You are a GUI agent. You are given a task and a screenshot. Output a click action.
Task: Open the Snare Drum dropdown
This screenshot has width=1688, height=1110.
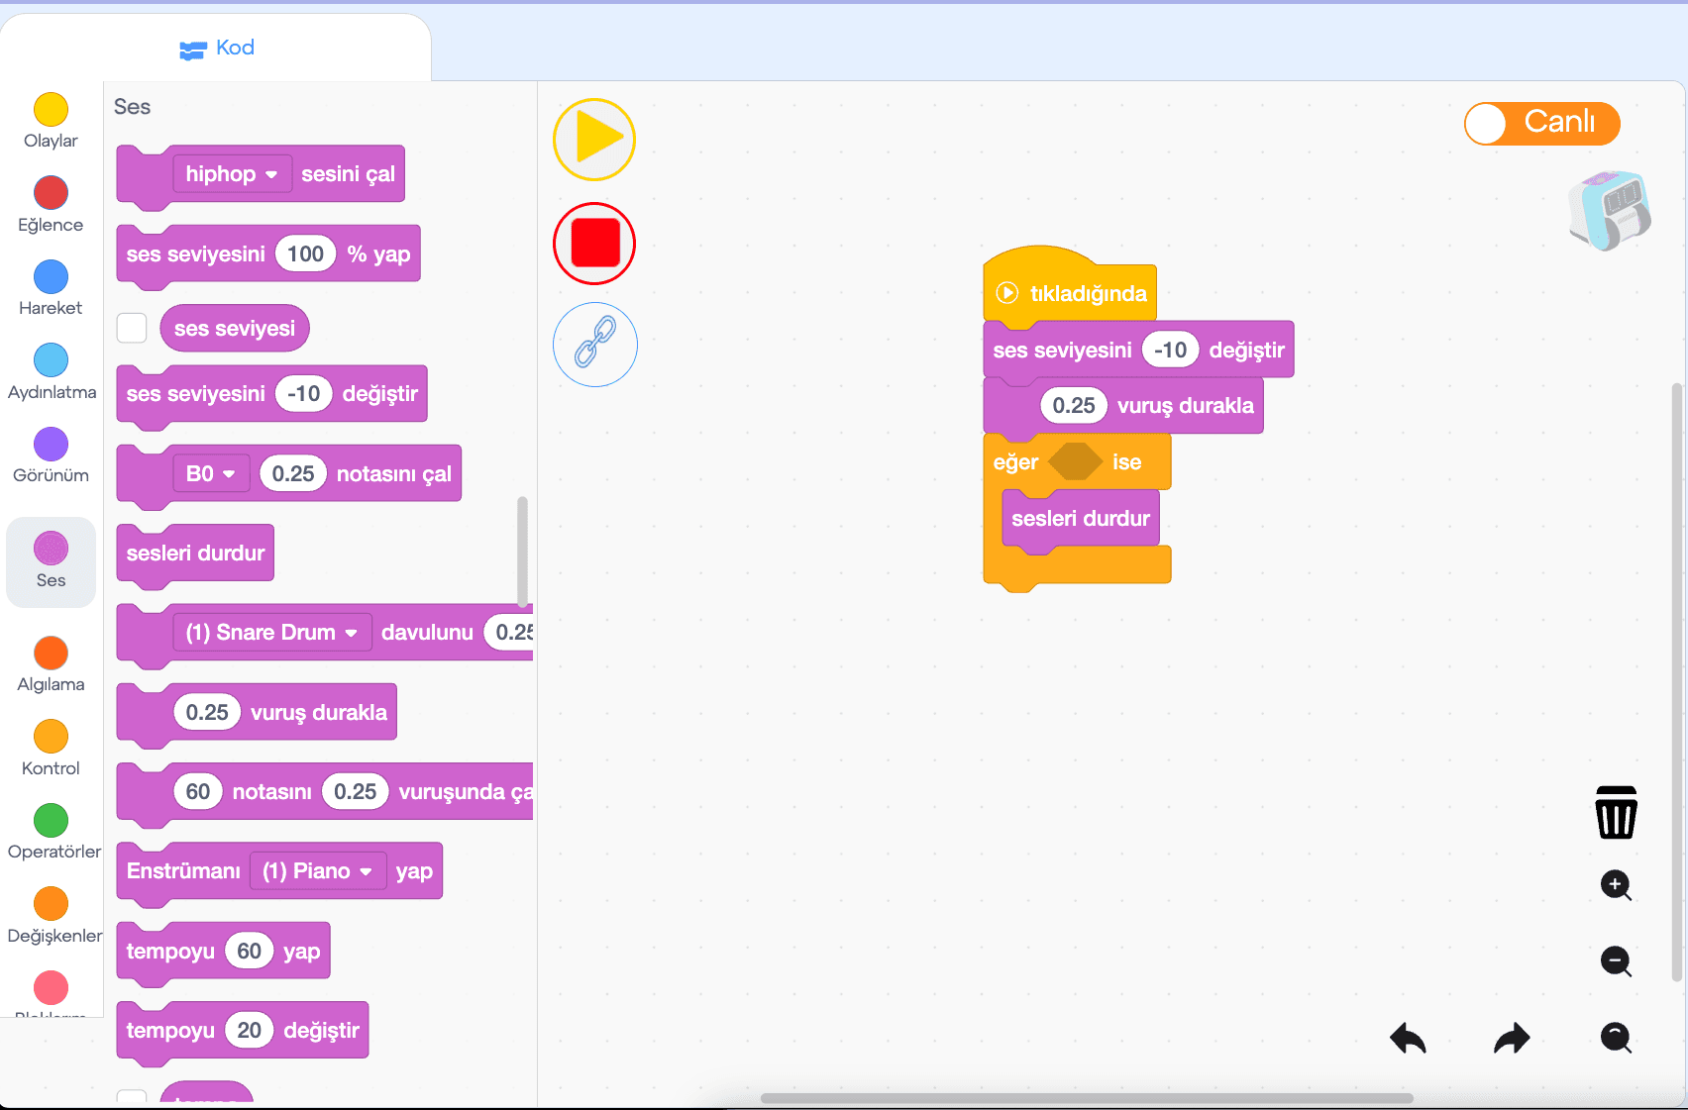point(272,632)
